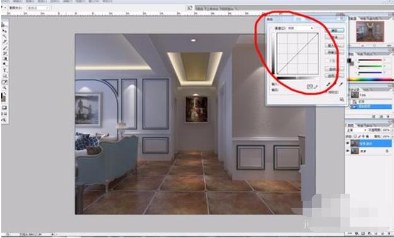Viewport: 394px width, 238px height.
Task: Click the Auto button in Curves dialog
Action: point(334,69)
